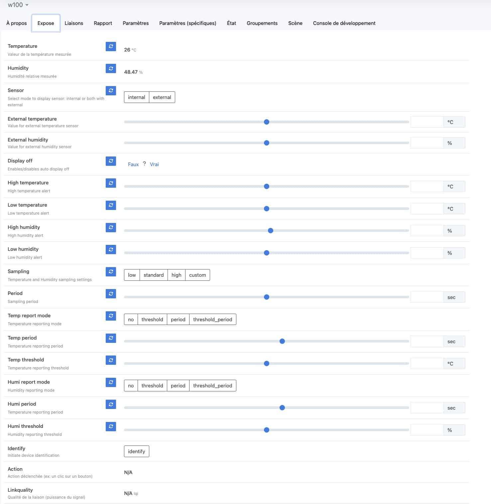Refresh the Sampling setting
This screenshot has height=504, width=491.
click(111, 272)
